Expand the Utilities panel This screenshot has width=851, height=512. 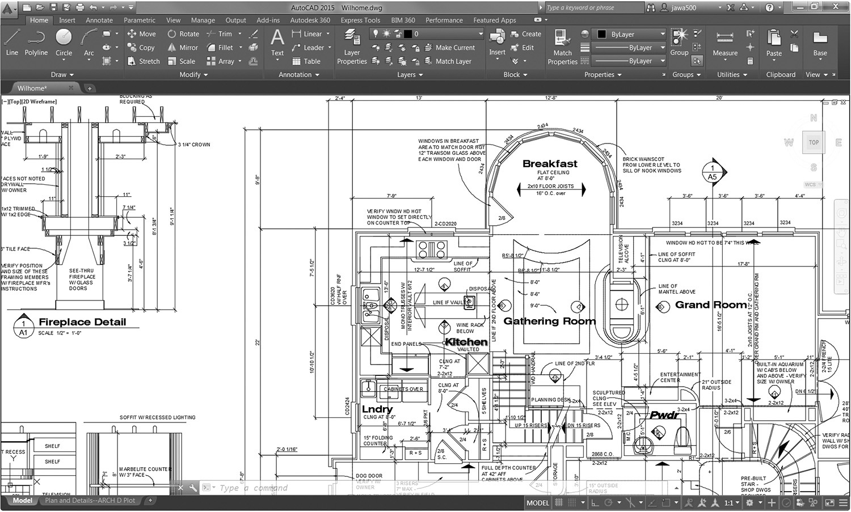click(x=732, y=75)
